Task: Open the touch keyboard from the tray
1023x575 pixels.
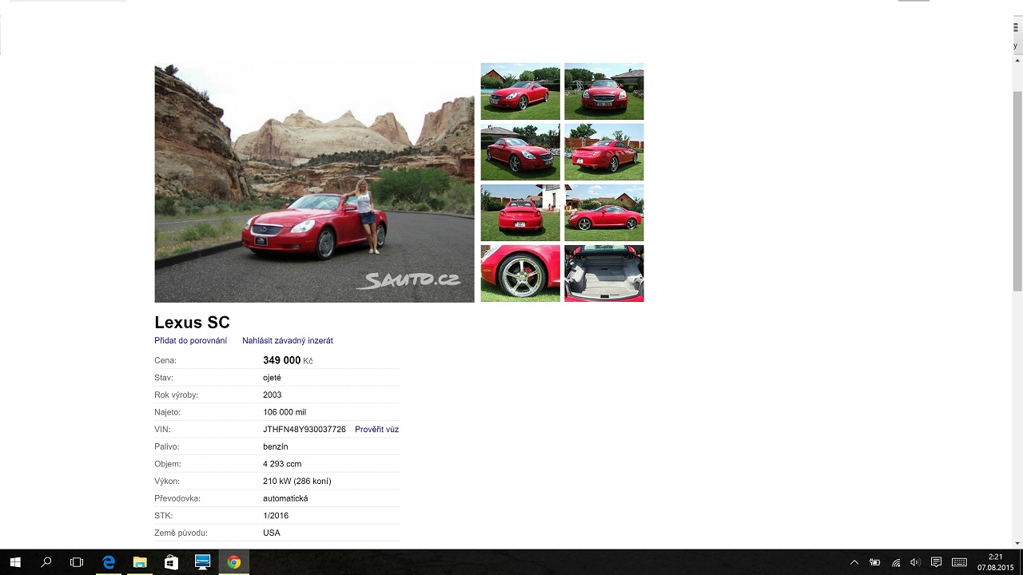Action: pos(959,562)
